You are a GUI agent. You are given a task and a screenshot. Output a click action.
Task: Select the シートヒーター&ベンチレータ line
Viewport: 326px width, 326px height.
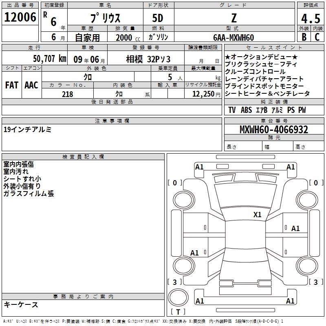click(x=267, y=94)
